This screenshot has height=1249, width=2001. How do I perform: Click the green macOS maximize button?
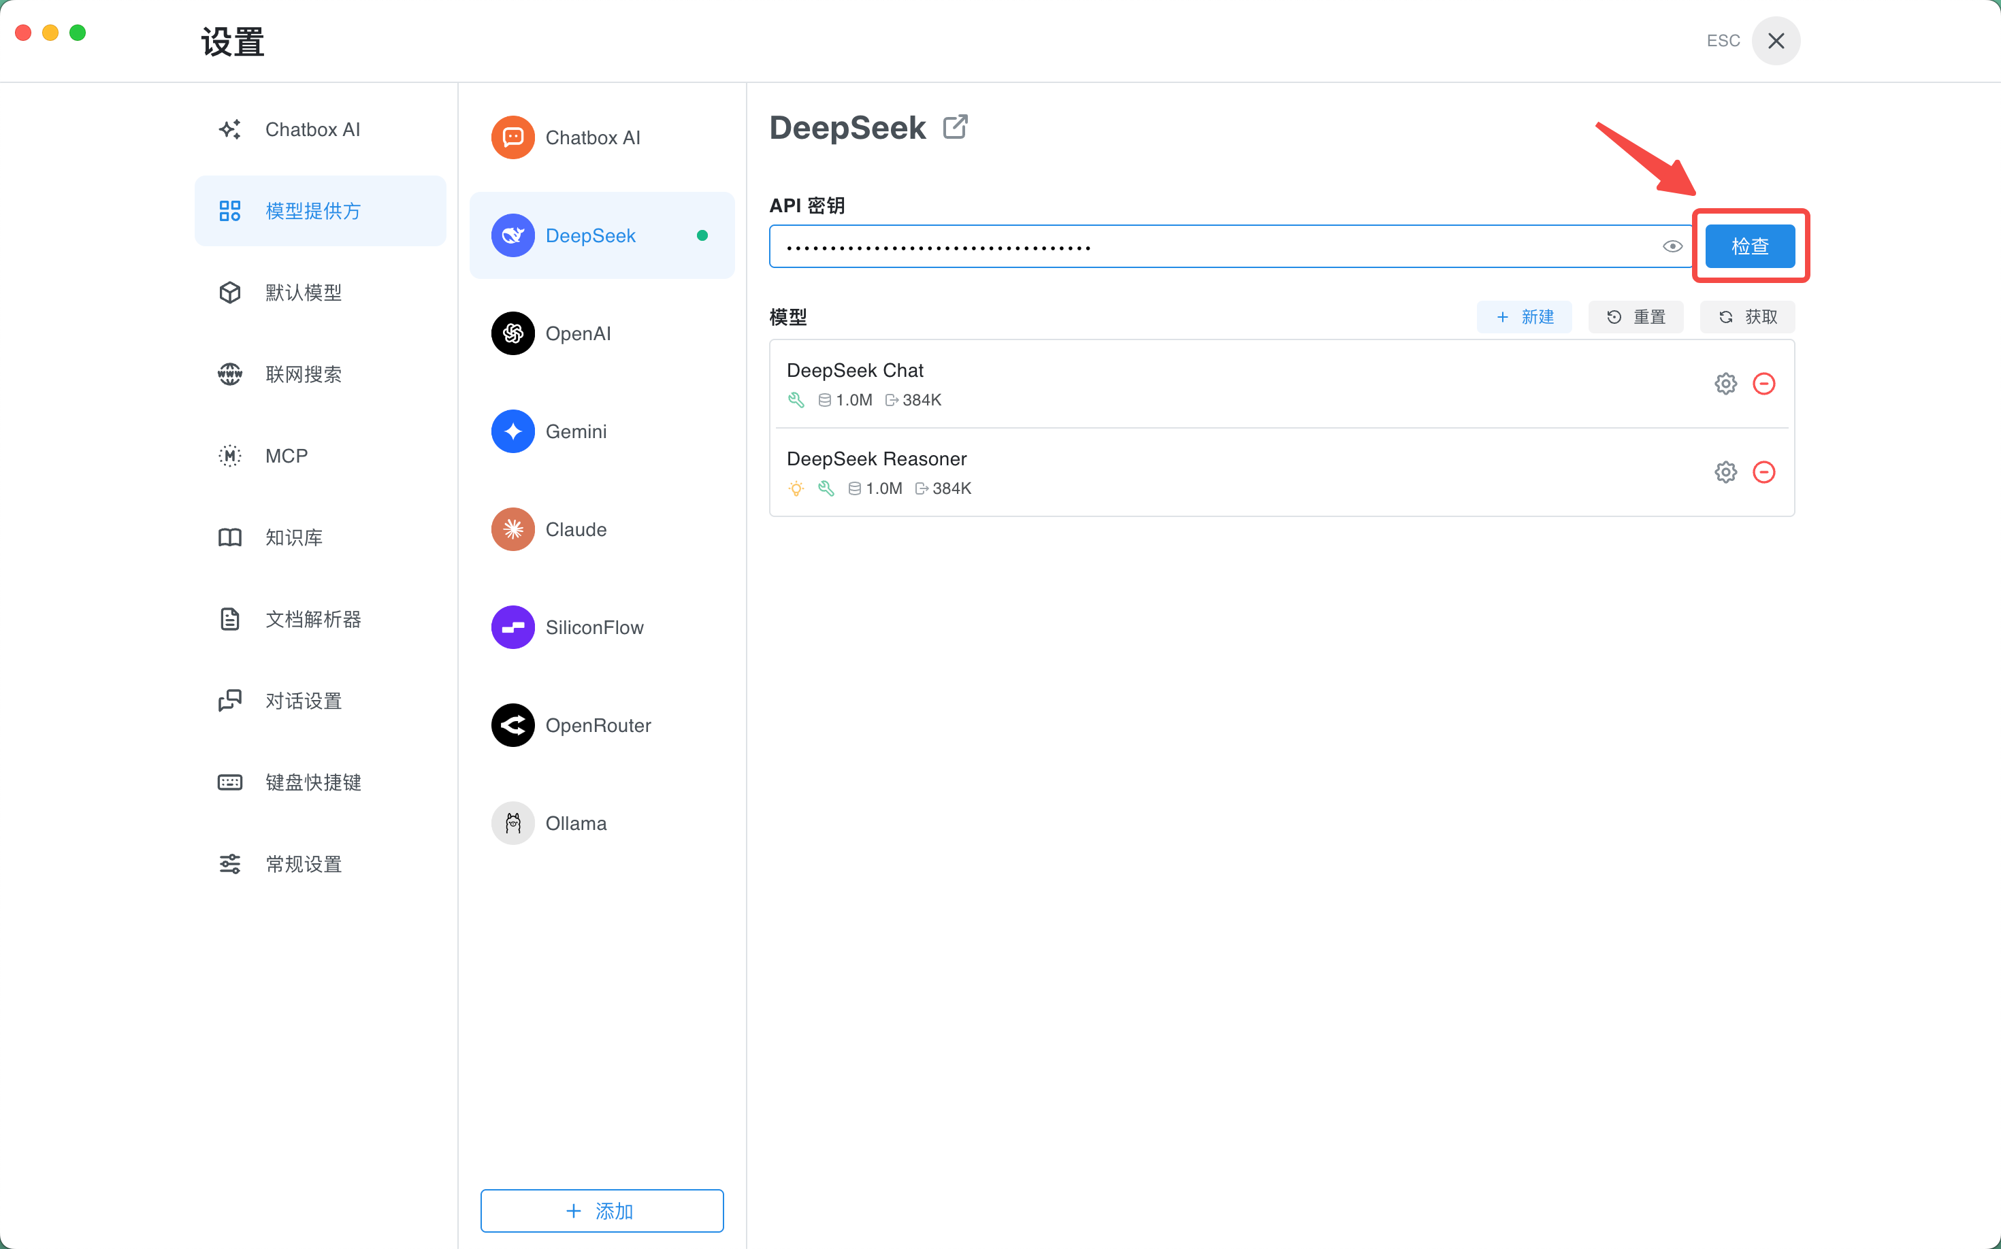coord(78,32)
